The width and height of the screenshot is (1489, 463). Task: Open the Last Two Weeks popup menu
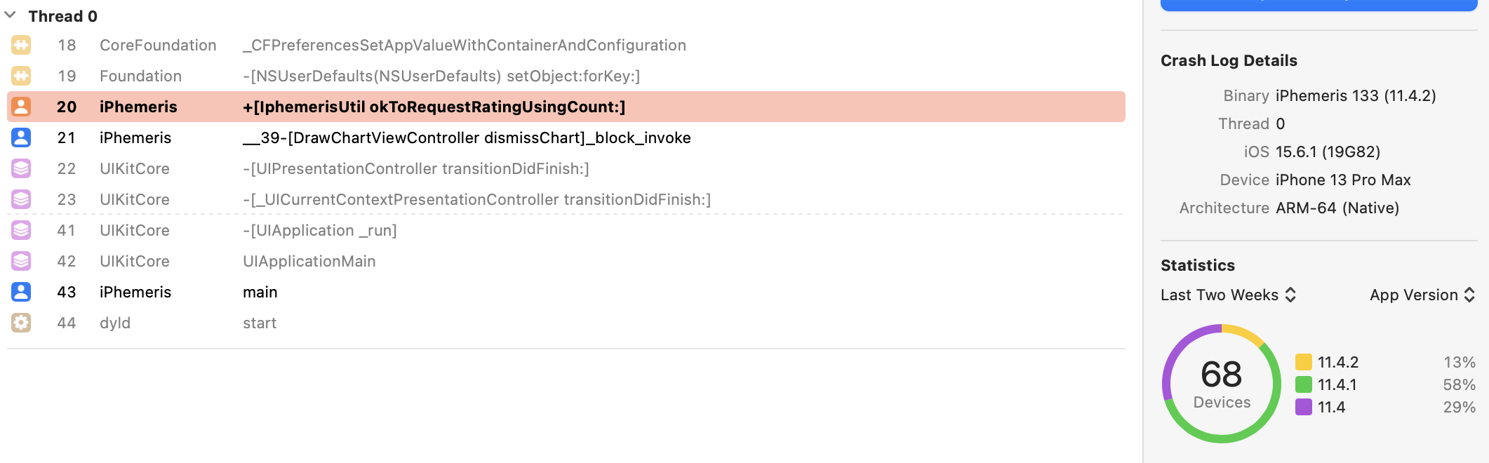pyautogui.click(x=1228, y=295)
